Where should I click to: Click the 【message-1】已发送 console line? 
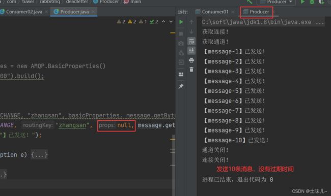pos(234,52)
